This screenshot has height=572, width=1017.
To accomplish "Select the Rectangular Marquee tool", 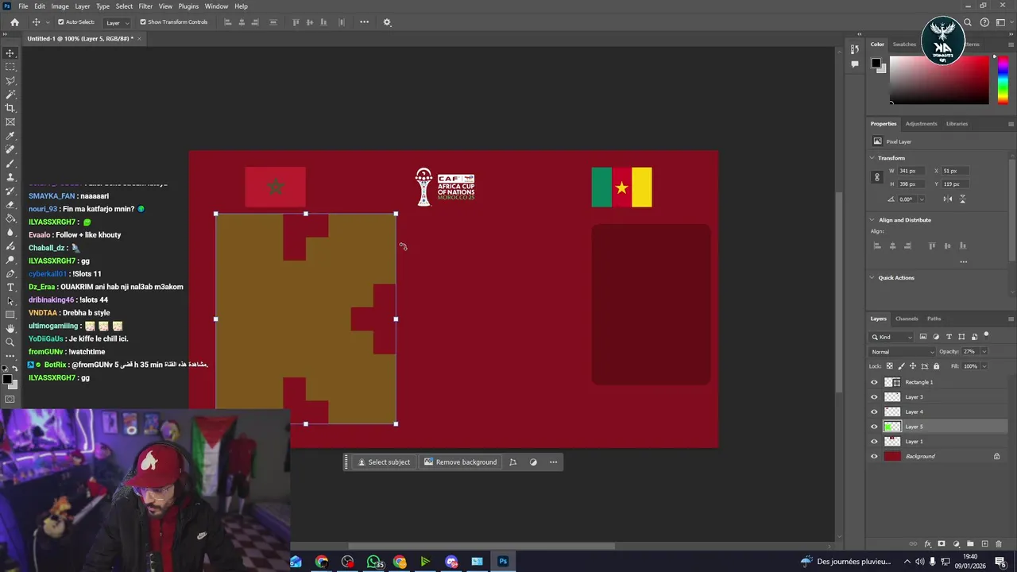I will pos(10,67).
